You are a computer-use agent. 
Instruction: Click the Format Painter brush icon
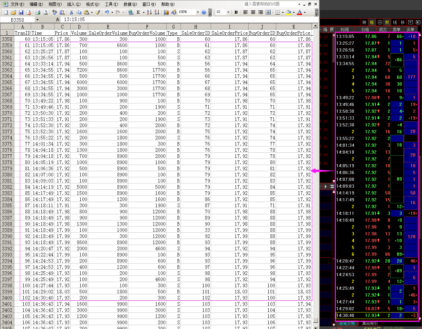click(98, 12)
